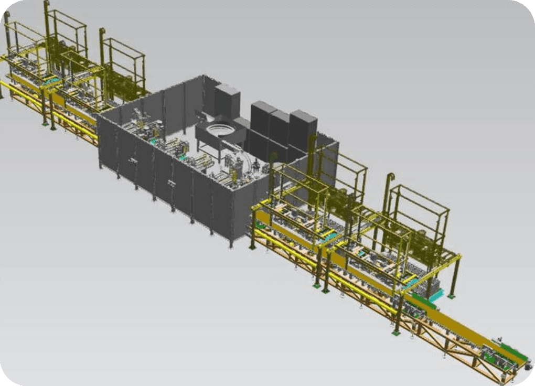Click the standalone gray cabinet behind the bowl feeder
This screenshot has width=535, height=386.
pyautogui.click(x=227, y=100)
